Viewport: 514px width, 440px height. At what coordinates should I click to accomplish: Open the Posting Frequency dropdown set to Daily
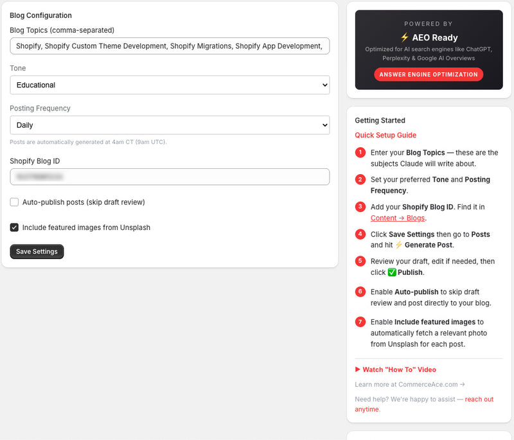(x=170, y=125)
